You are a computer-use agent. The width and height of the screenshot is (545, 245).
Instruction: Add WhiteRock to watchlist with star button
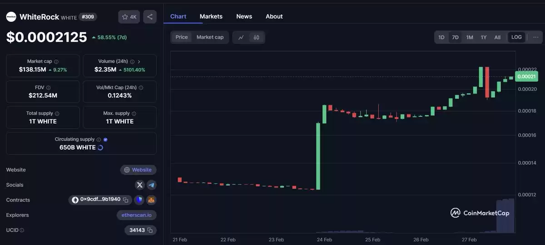tap(129, 17)
